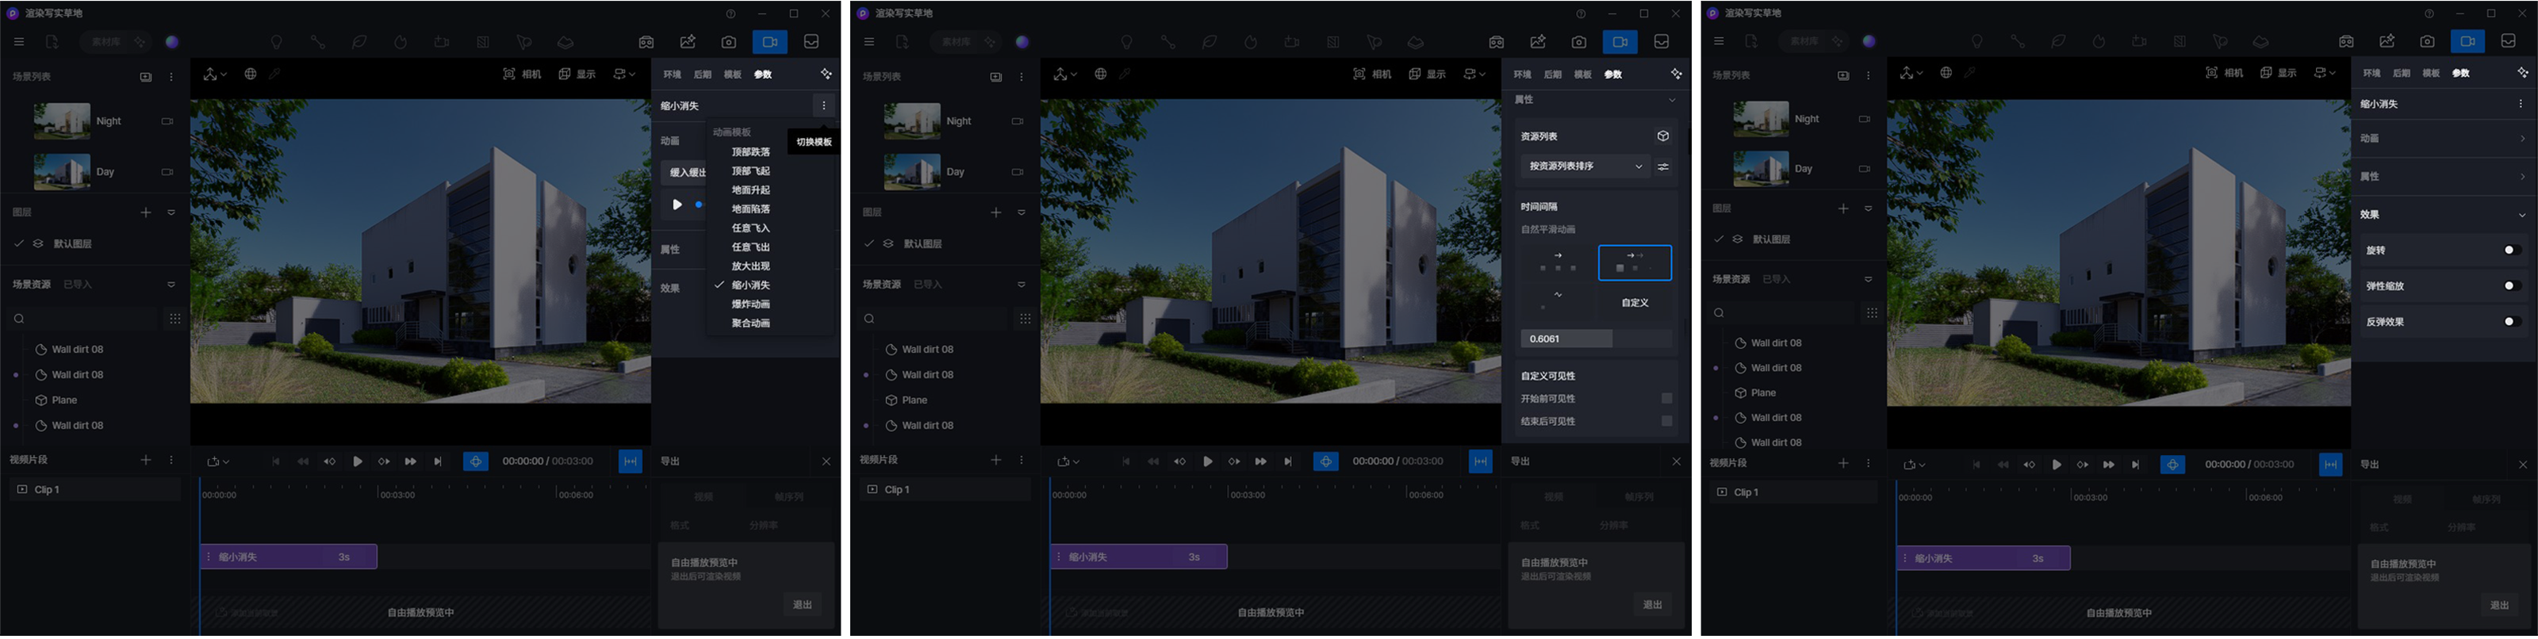Toggle 默认图层 checkmark in the left window
This screenshot has height=639, width=2538.
pos(19,244)
